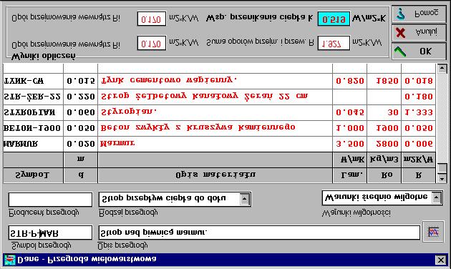Click the Ri field beside Wsp. przenikania ciepła
The width and height of the screenshot is (451, 269).
coord(152,19)
